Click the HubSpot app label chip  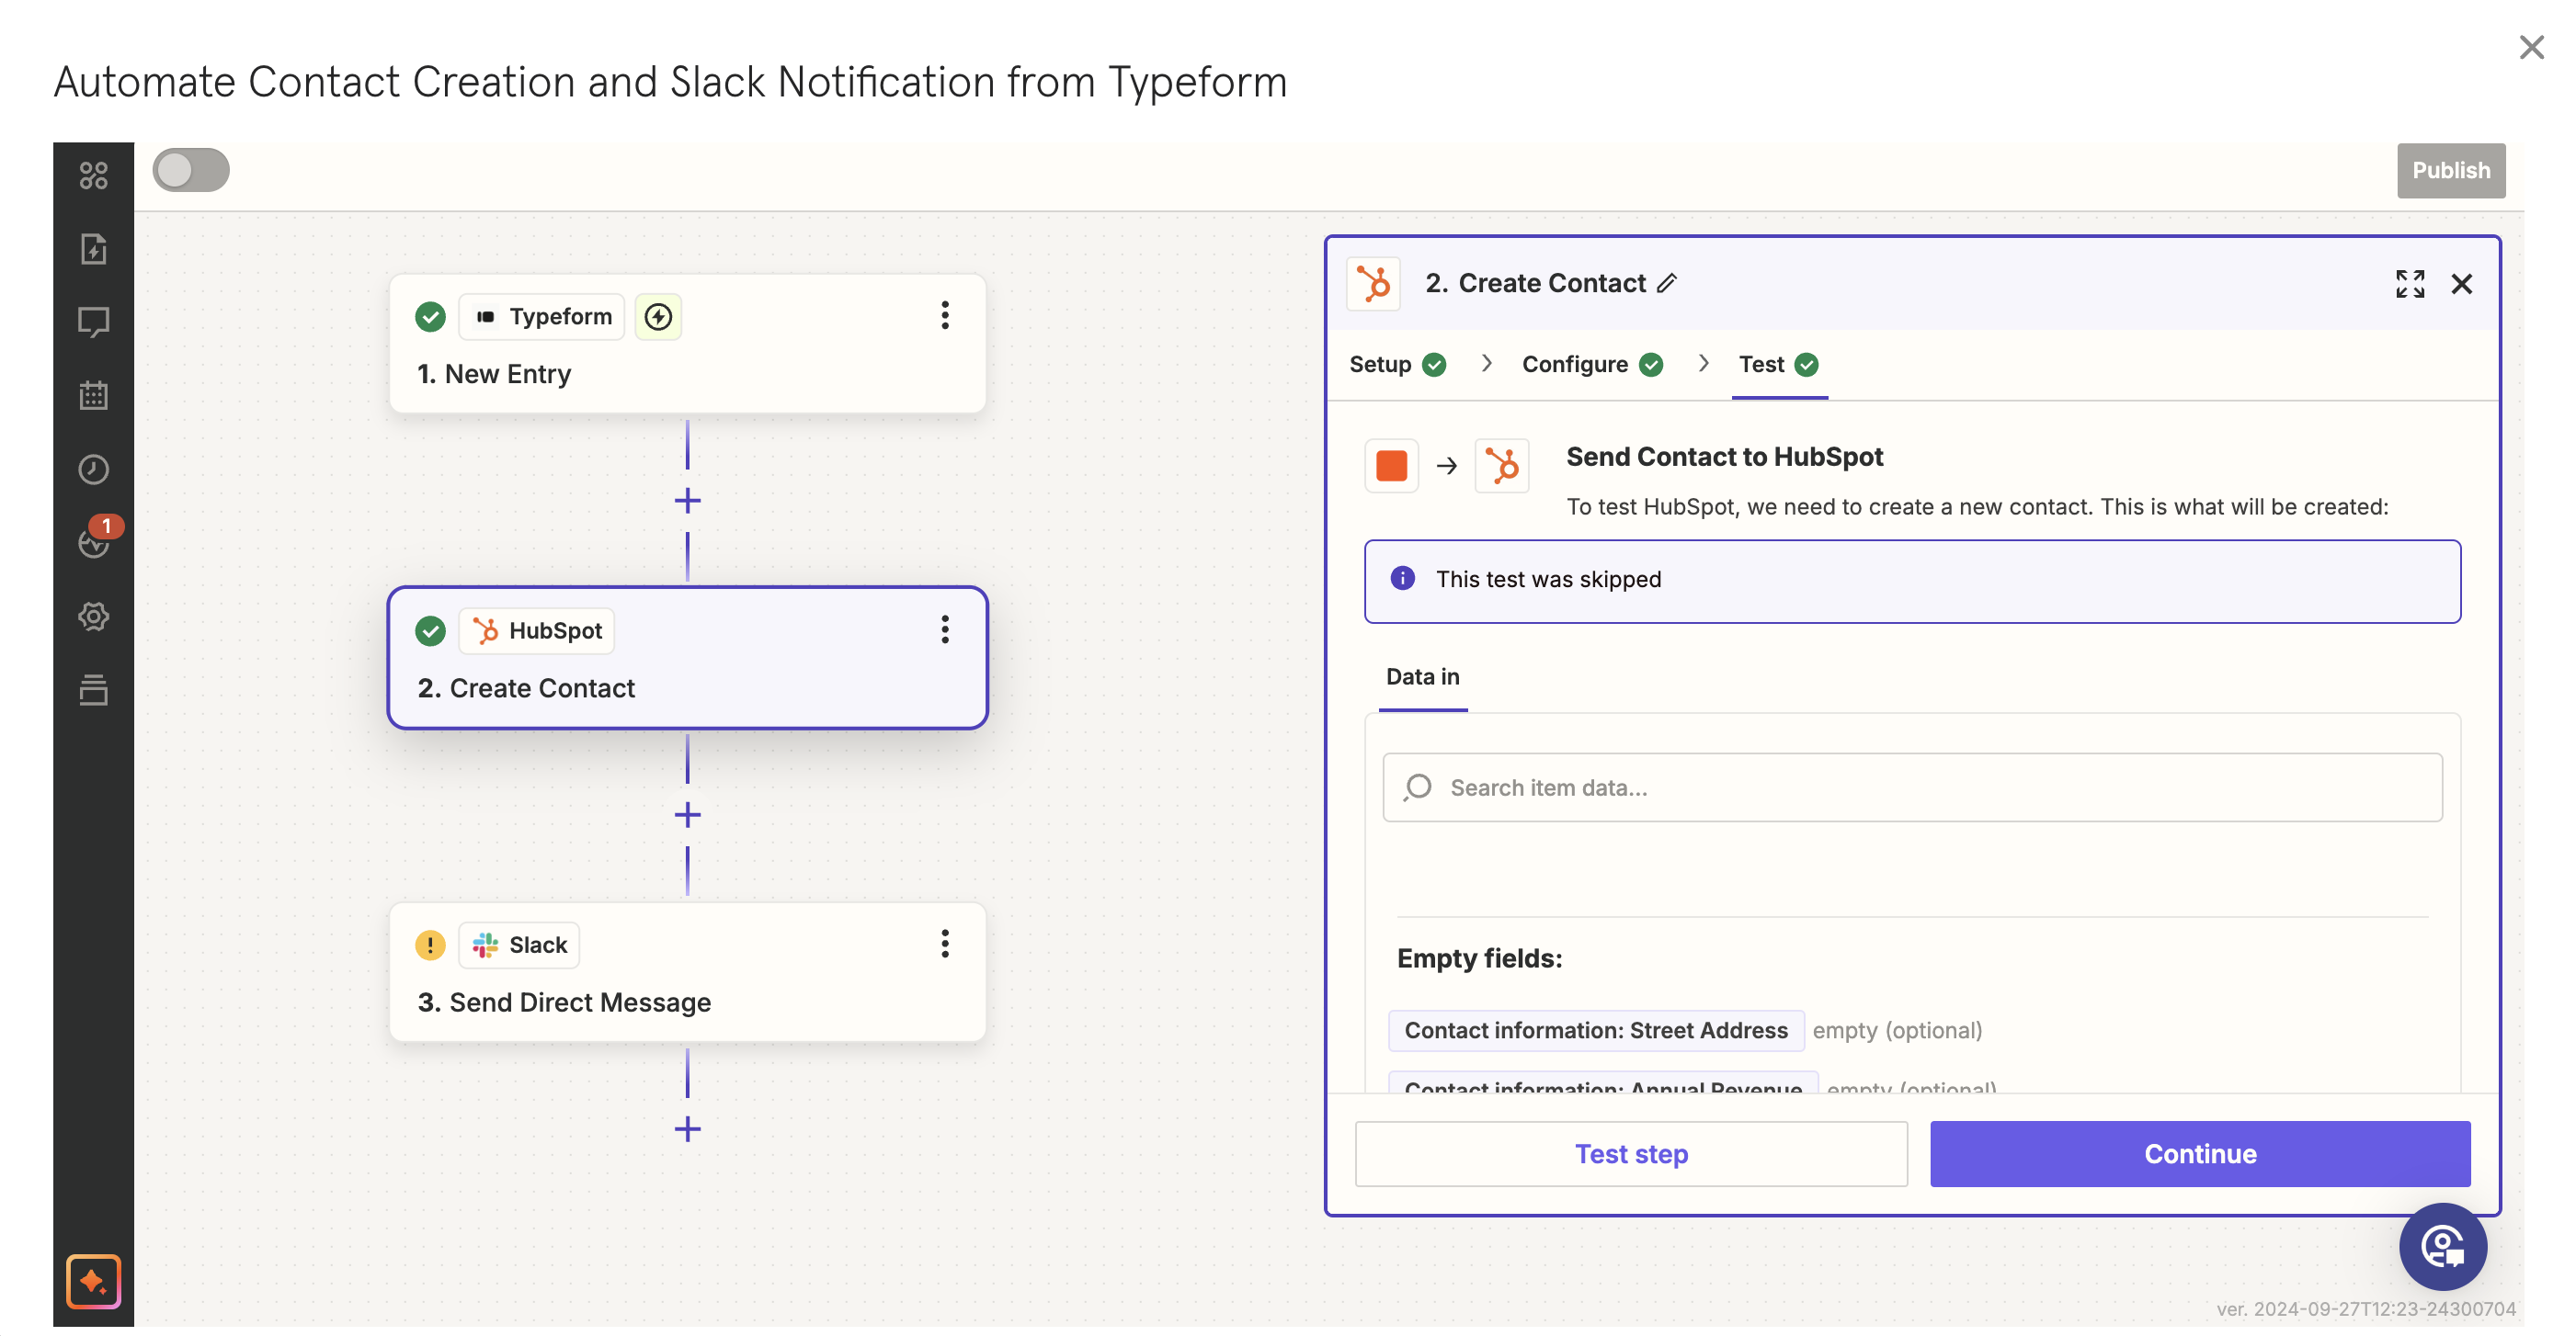coord(536,630)
